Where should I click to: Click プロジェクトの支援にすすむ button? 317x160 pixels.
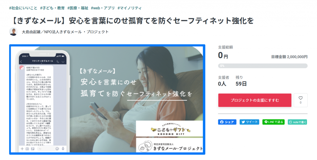[x=255, y=100]
